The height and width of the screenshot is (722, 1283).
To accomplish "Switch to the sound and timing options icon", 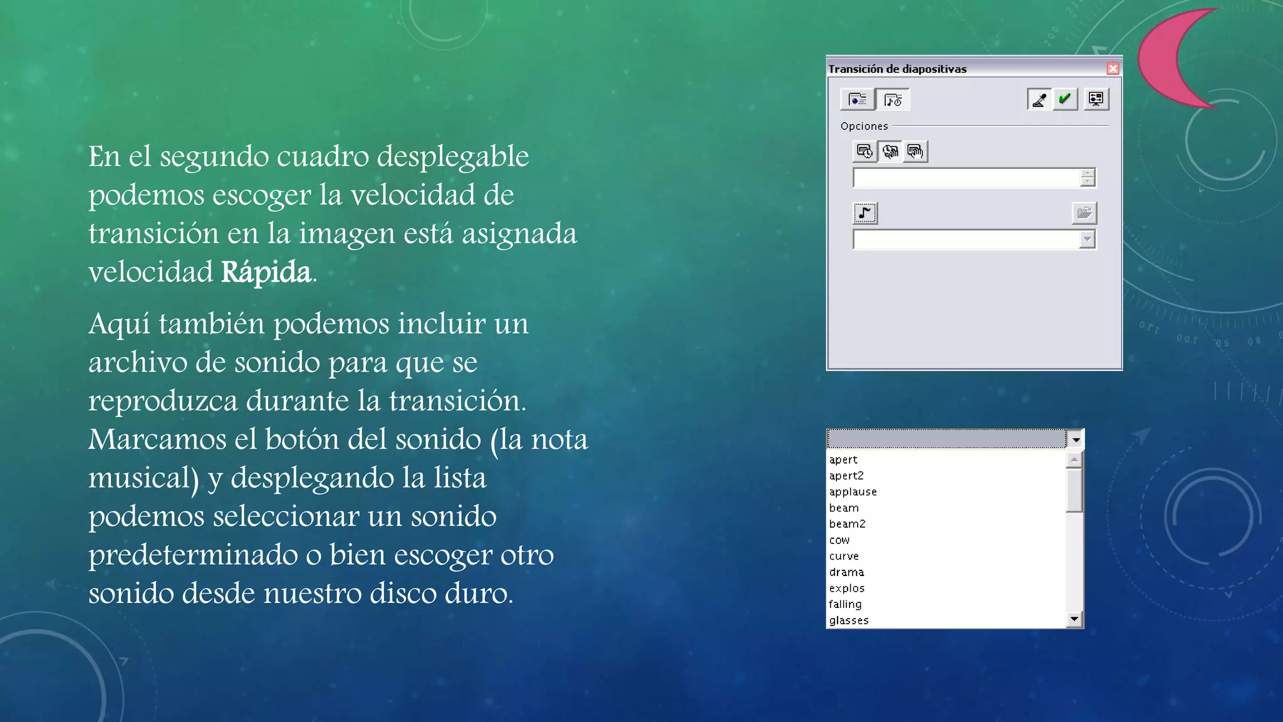I will [x=893, y=99].
